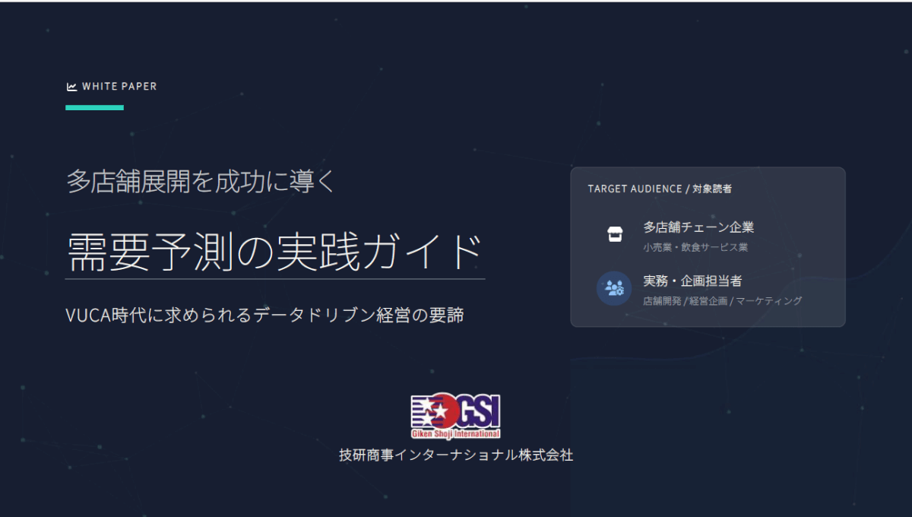The width and height of the screenshot is (912, 517).
Task: Click the striped flag part of GSI logo
Action: click(419, 414)
